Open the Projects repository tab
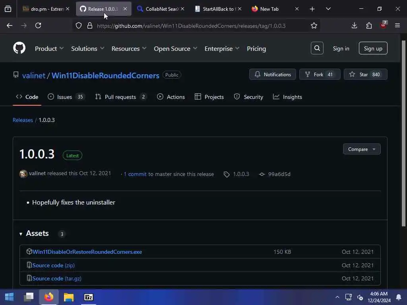The height and width of the screenshot is (305, 407). pyautogui.click(x=209, y=97)
